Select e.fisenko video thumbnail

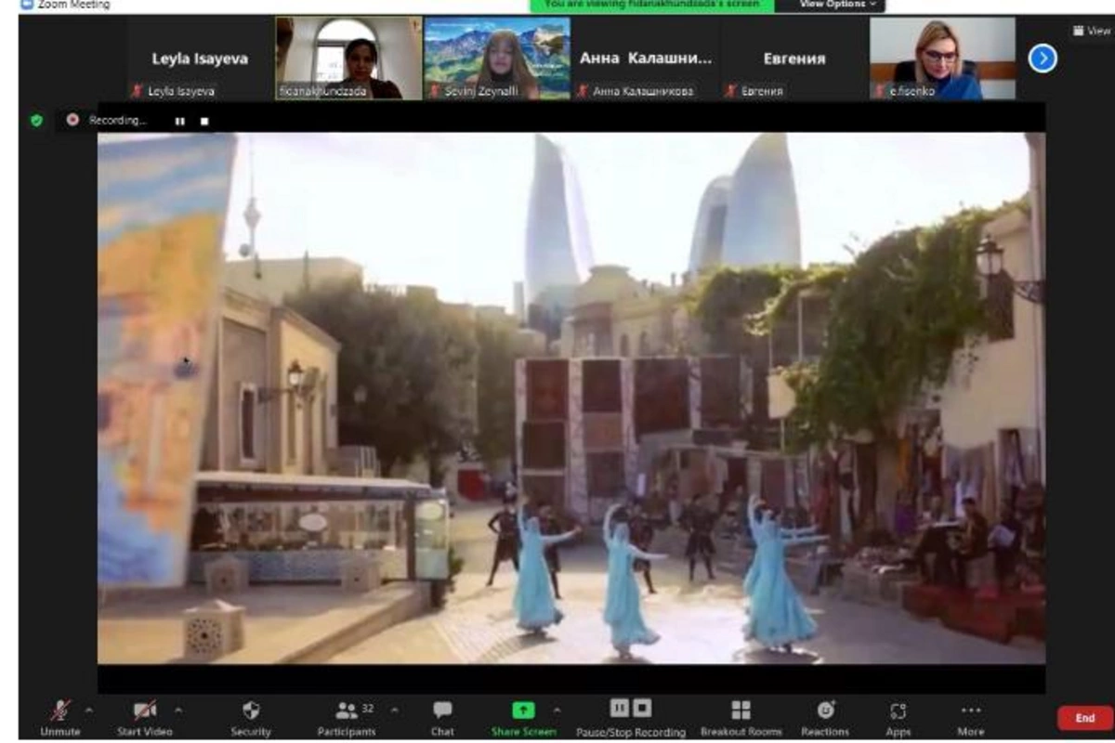943,58
